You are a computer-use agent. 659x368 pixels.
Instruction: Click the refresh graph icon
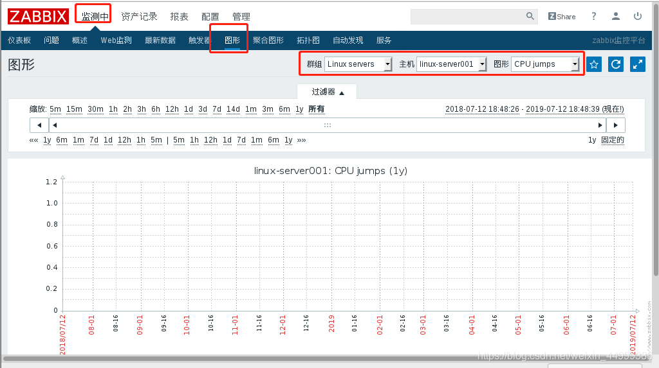coord(616,64)
